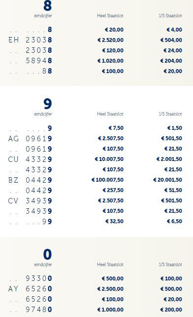The width and height of the screenshot is (193, 317).
Task: Click the €10.007,50 prize amount
Action: (109, 159)
